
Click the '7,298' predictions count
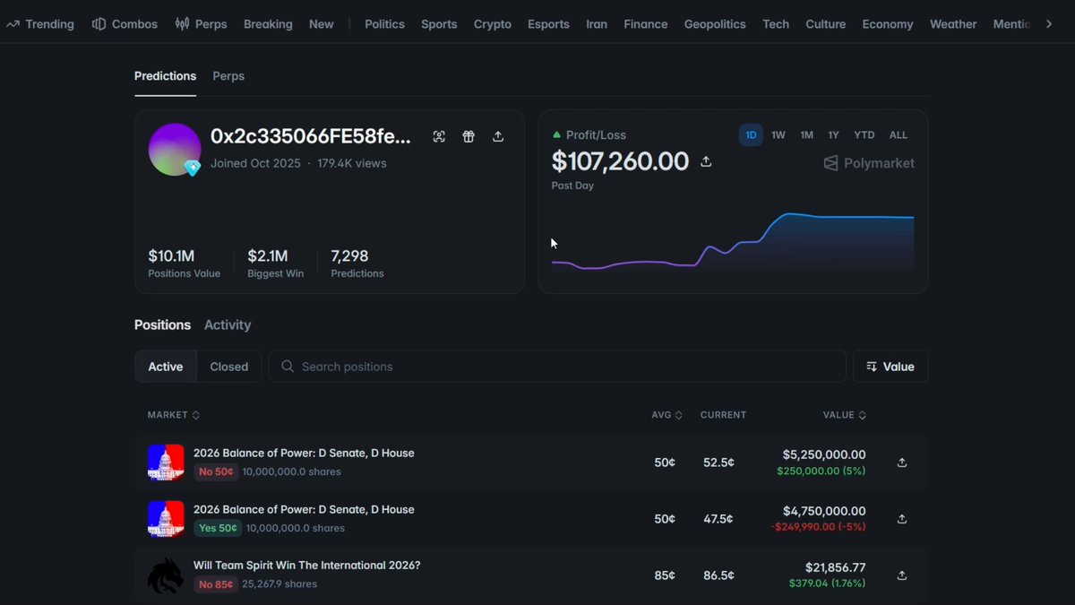[349, 256]
